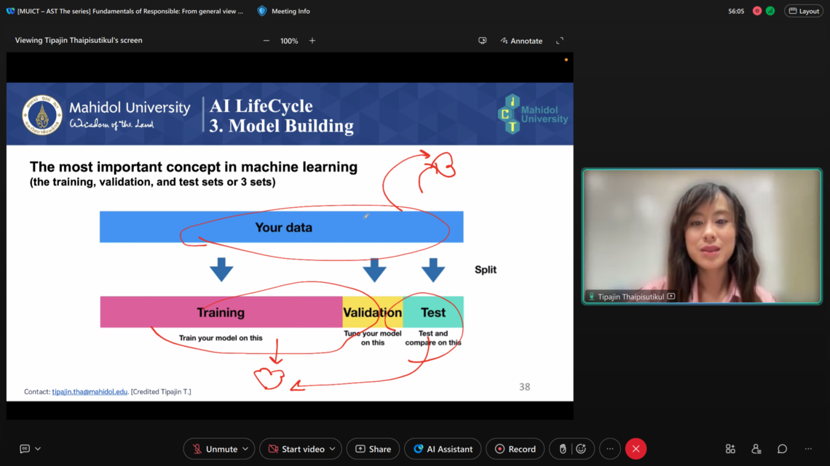Open emoji reactions picker
This screenshot has width=830, height=466.
click(x=581, y=449)
